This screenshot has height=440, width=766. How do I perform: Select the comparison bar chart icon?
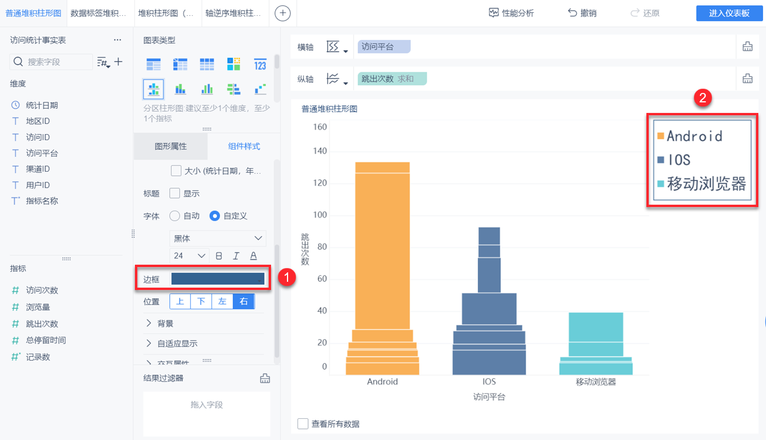(x=234, y=89)
